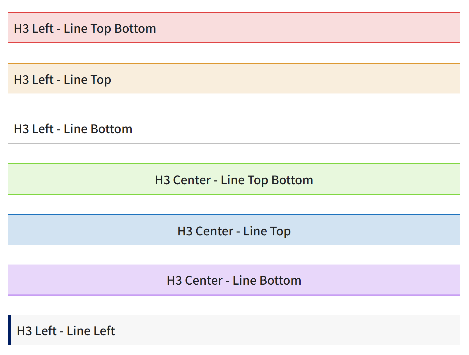Click the orange top border of the beige heading
The image size is (469, 355).
234,63
